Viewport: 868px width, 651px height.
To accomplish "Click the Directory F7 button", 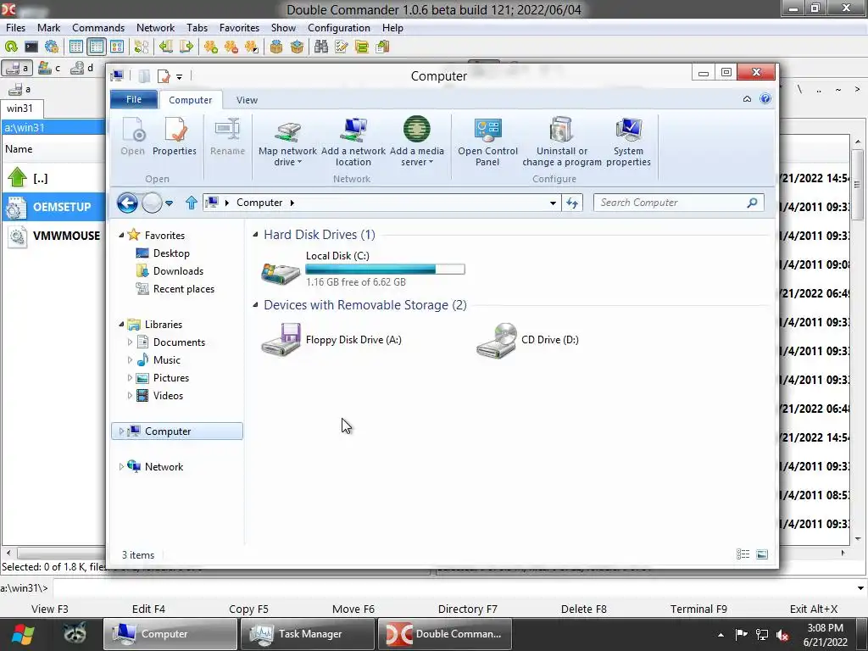I will point(468,609).
